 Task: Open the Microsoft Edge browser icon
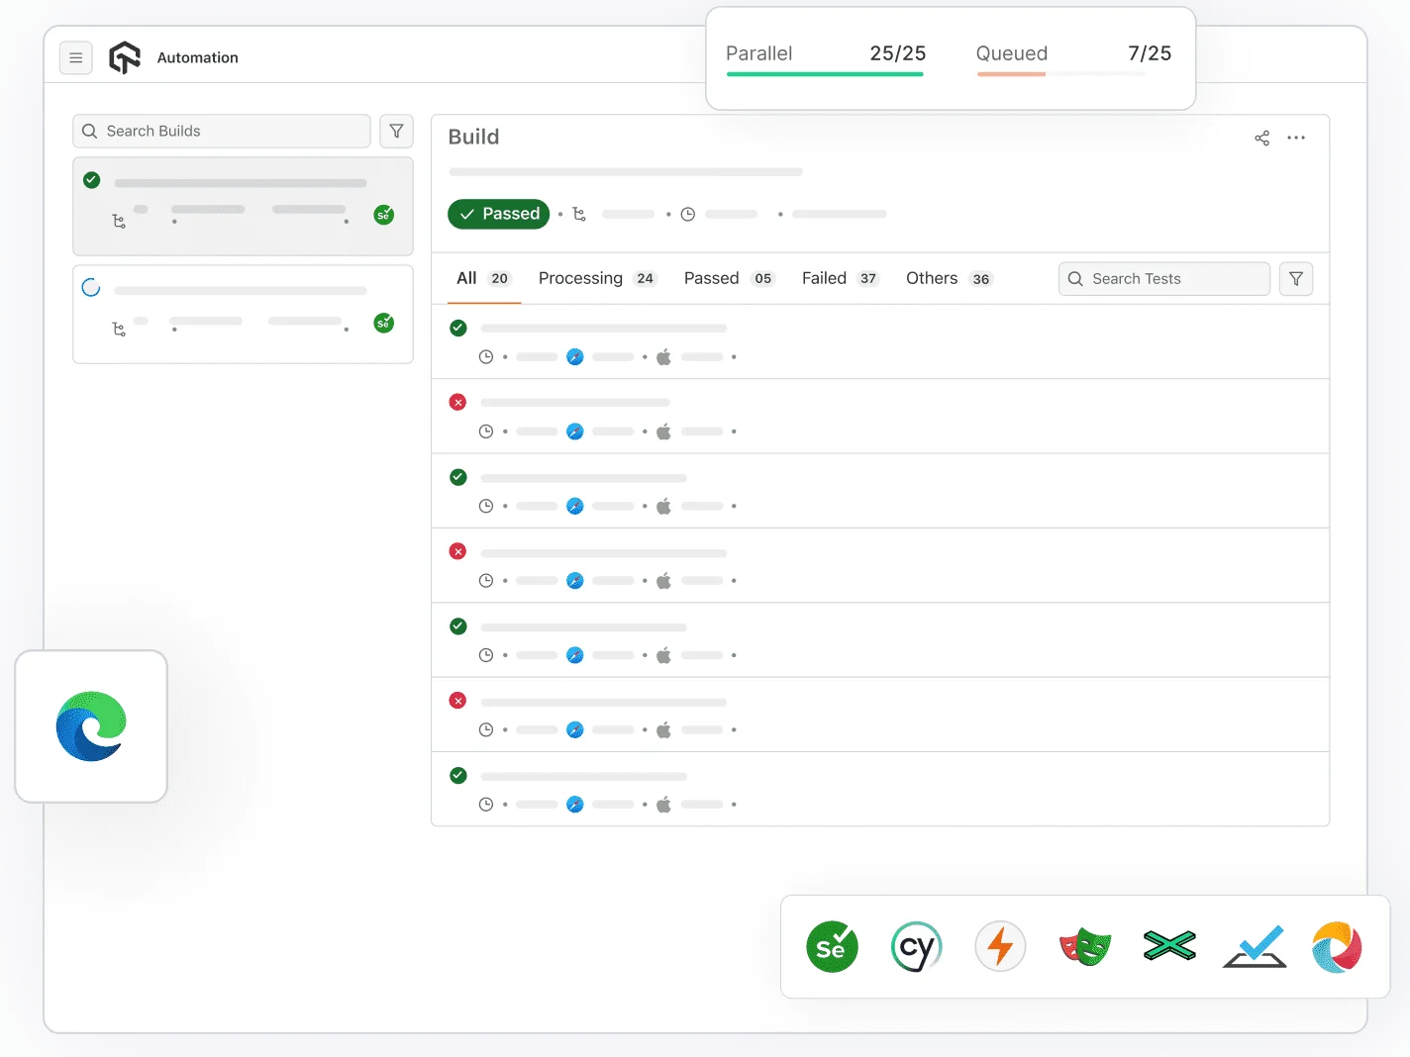click(x=91, y=725)
